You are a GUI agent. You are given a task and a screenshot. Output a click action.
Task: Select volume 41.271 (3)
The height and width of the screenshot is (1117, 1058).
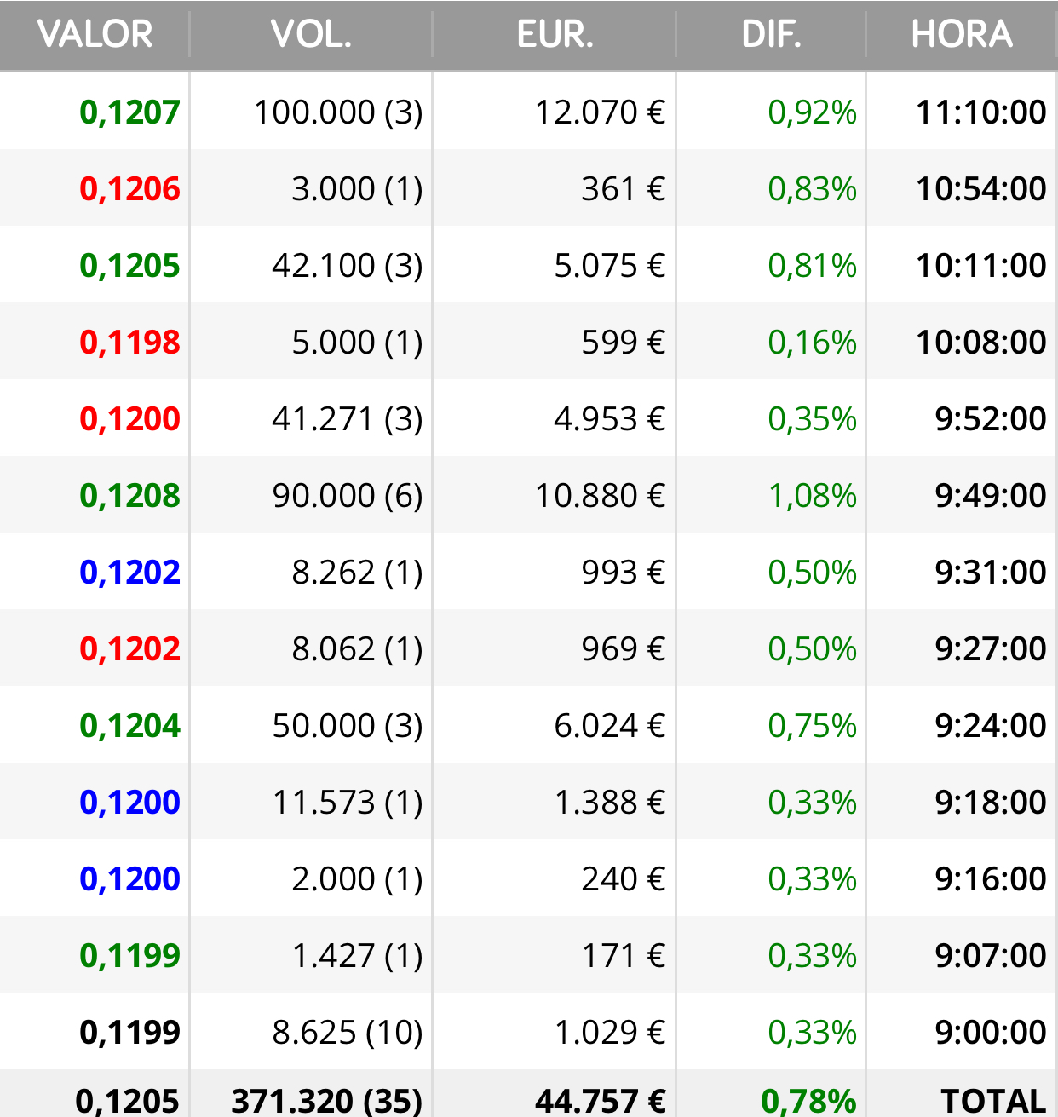click(348, 419)
